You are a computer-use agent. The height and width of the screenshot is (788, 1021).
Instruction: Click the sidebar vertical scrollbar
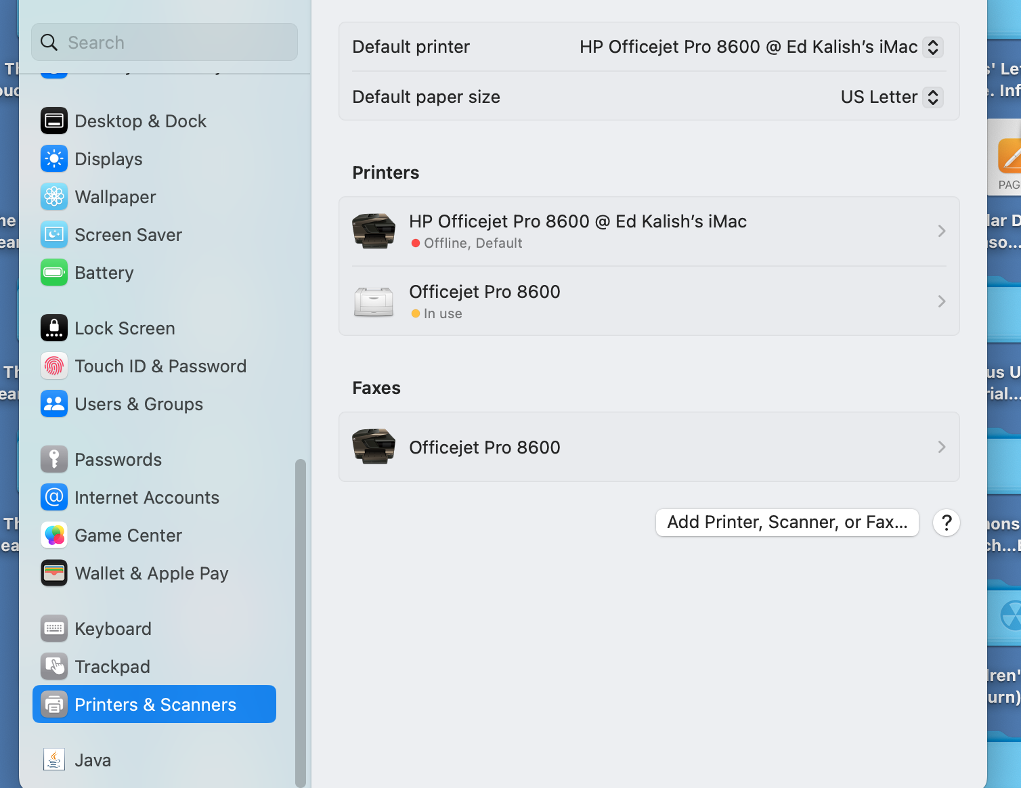click(x=301, y=623)
